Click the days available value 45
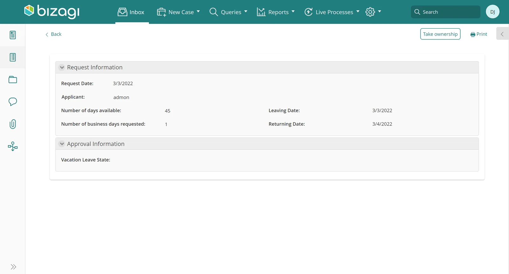This screenshot has height=274, width=509. point(168,111)
